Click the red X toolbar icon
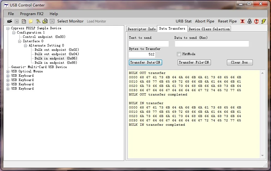The image size is (271, 171). coord(243,21)
